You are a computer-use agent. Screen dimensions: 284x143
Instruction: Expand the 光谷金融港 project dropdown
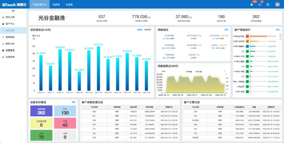coord(66,17)
